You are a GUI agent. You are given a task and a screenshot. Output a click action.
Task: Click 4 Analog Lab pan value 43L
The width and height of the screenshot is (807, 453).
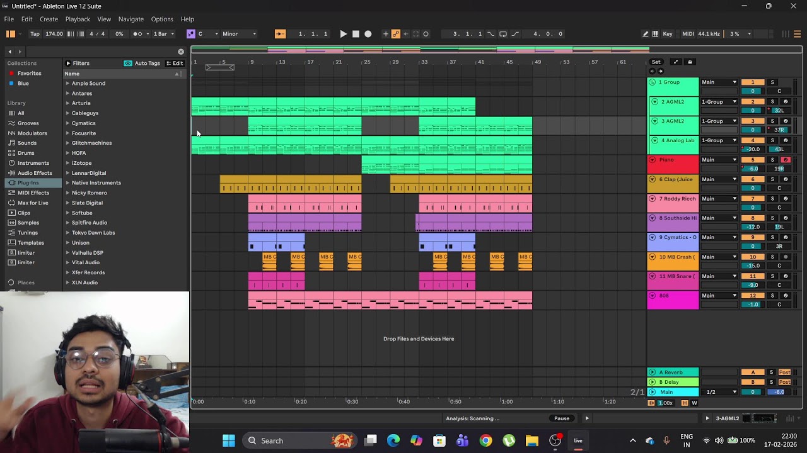point(779,150)
